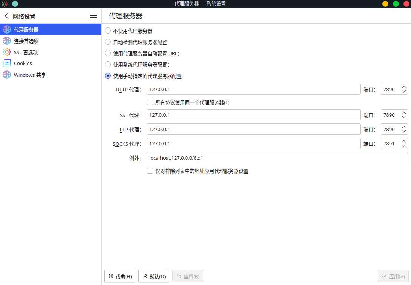The width and height of the screenshot is (411, 285).
Task: Click the Cookies sidebar icon
Action: [7, 63]
